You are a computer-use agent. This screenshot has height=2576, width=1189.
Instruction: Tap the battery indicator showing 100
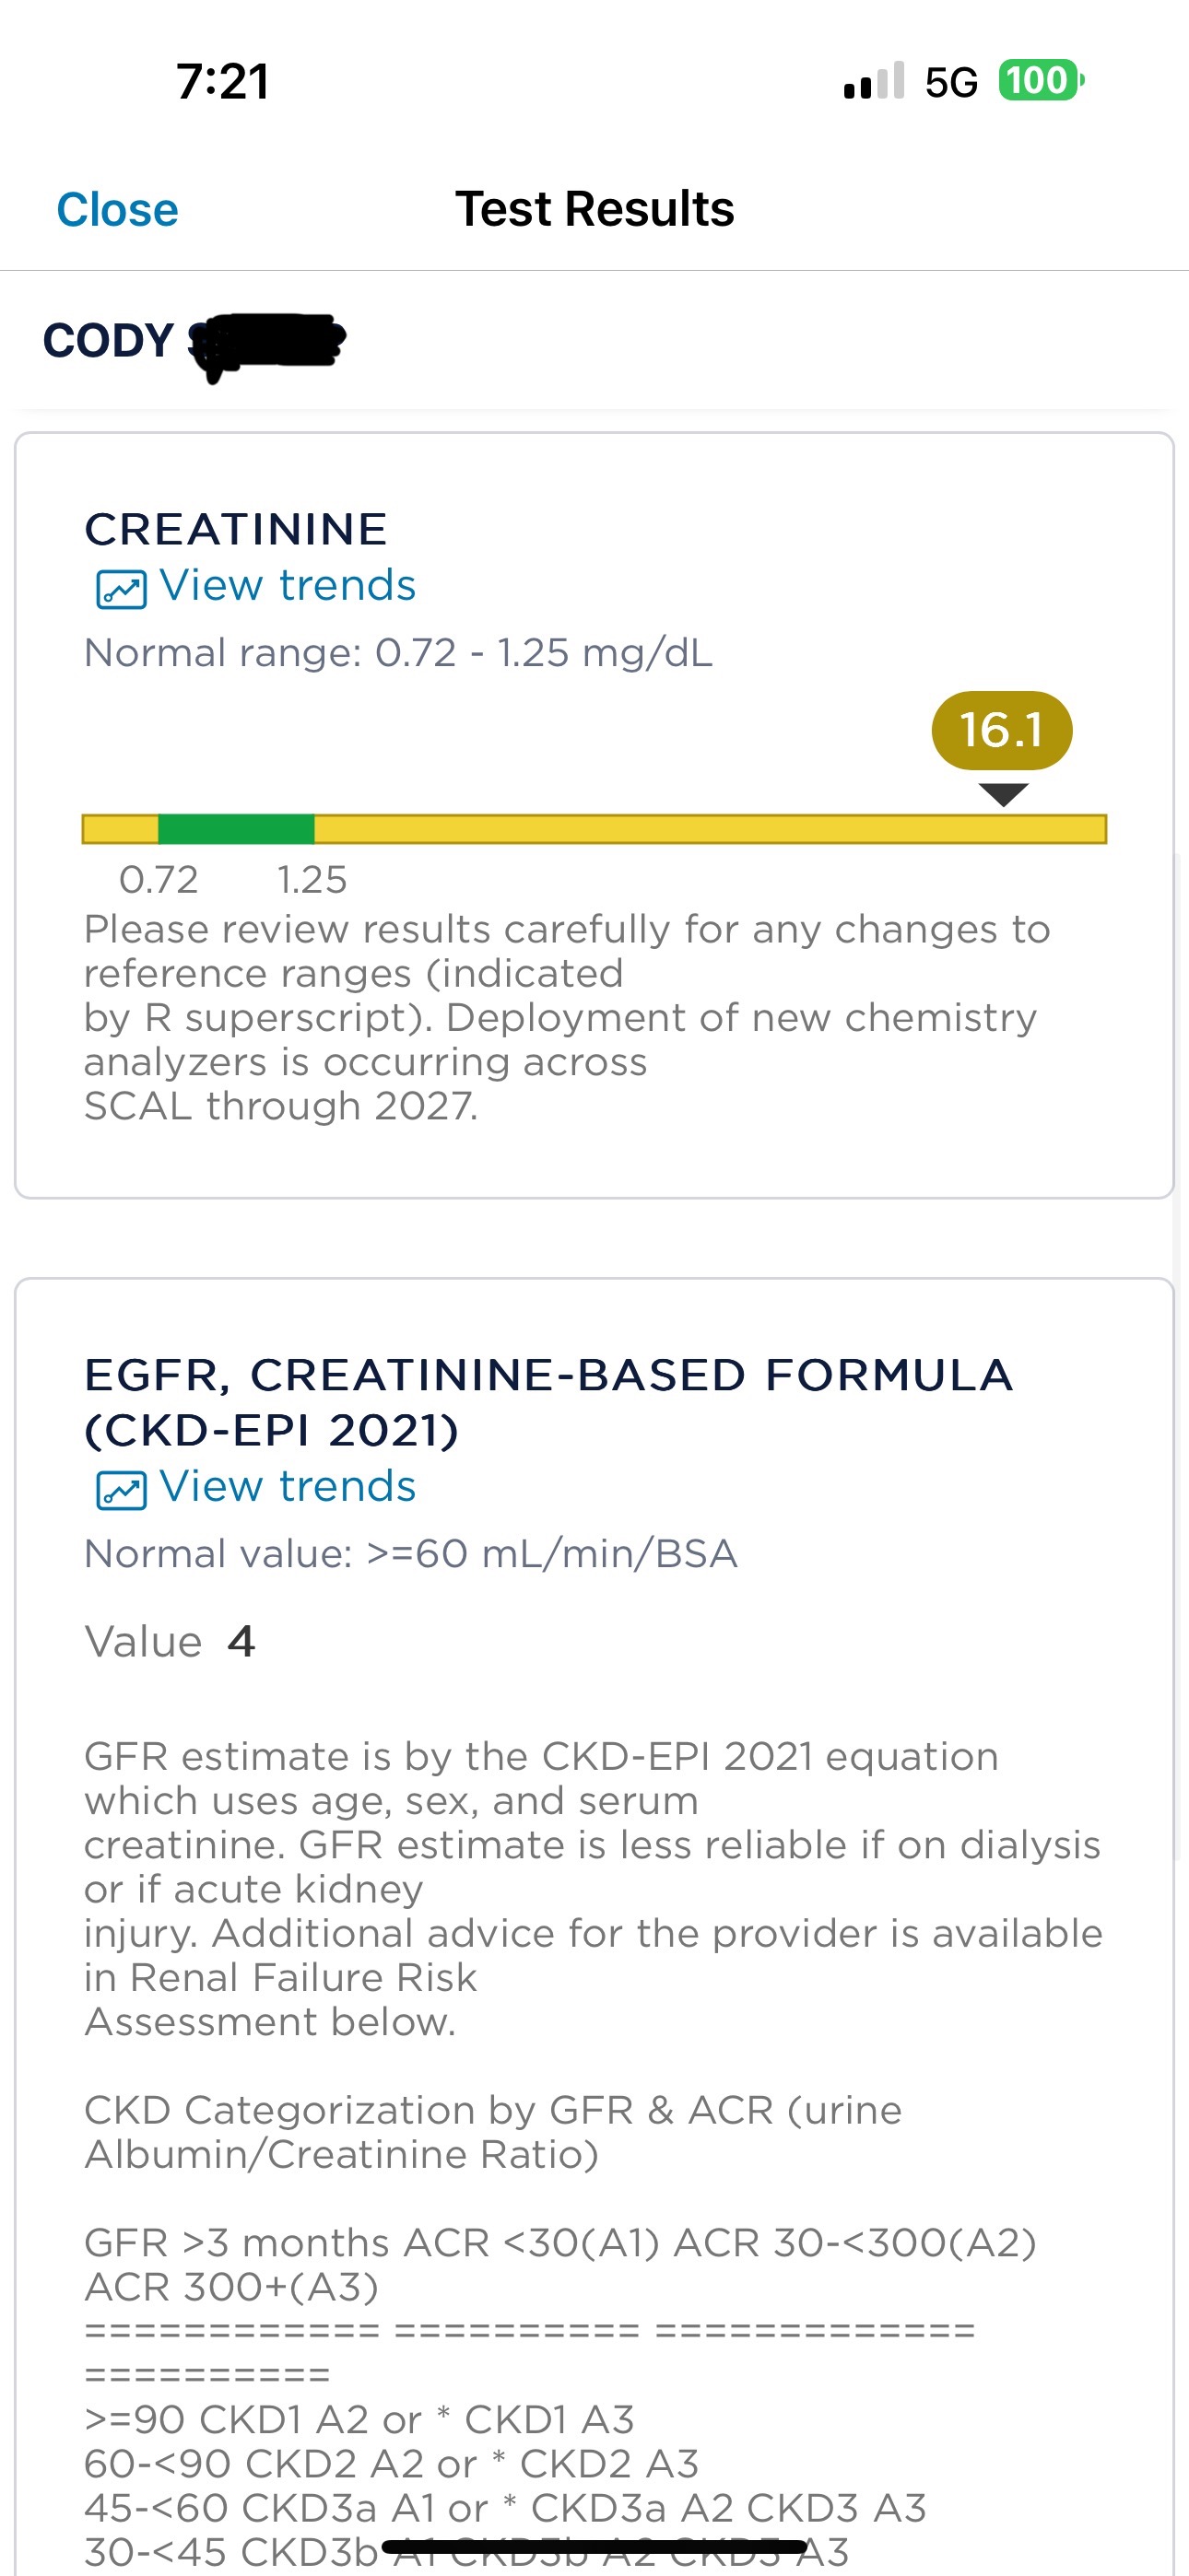pos(1040,81)
